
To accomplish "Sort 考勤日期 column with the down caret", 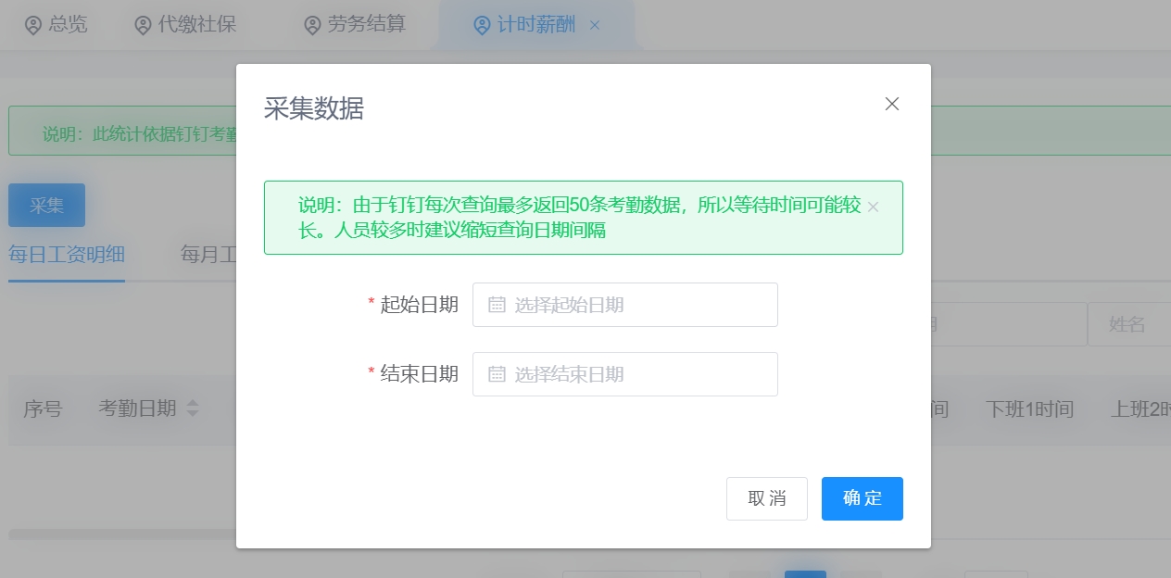I will pos(193,415).
